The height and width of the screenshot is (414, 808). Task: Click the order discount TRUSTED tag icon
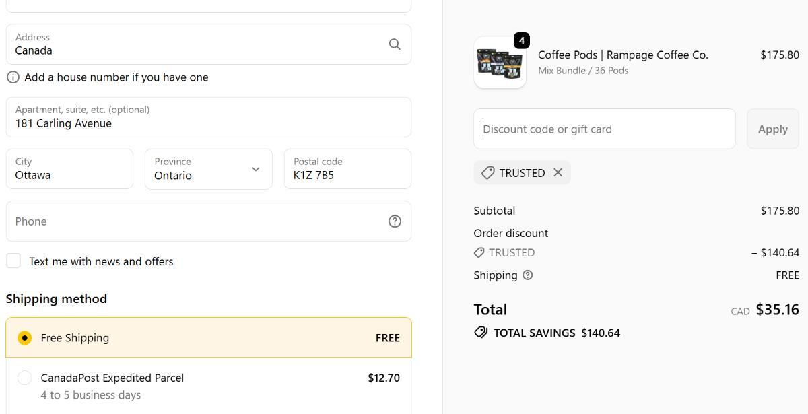pos(479,252)
